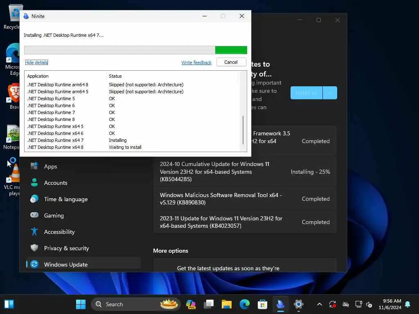The height and width of the screenshot is (314, 419).
Task: Open the Widgets panel in taskbar
Action: [x=9, y=304]
